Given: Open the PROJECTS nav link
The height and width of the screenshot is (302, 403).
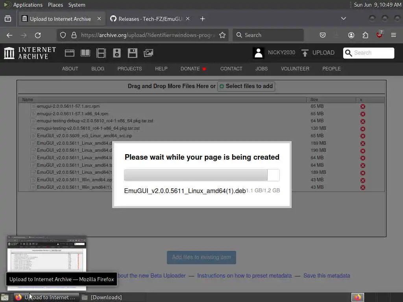Looking at the screenshot, I should [x=129, y=68].
